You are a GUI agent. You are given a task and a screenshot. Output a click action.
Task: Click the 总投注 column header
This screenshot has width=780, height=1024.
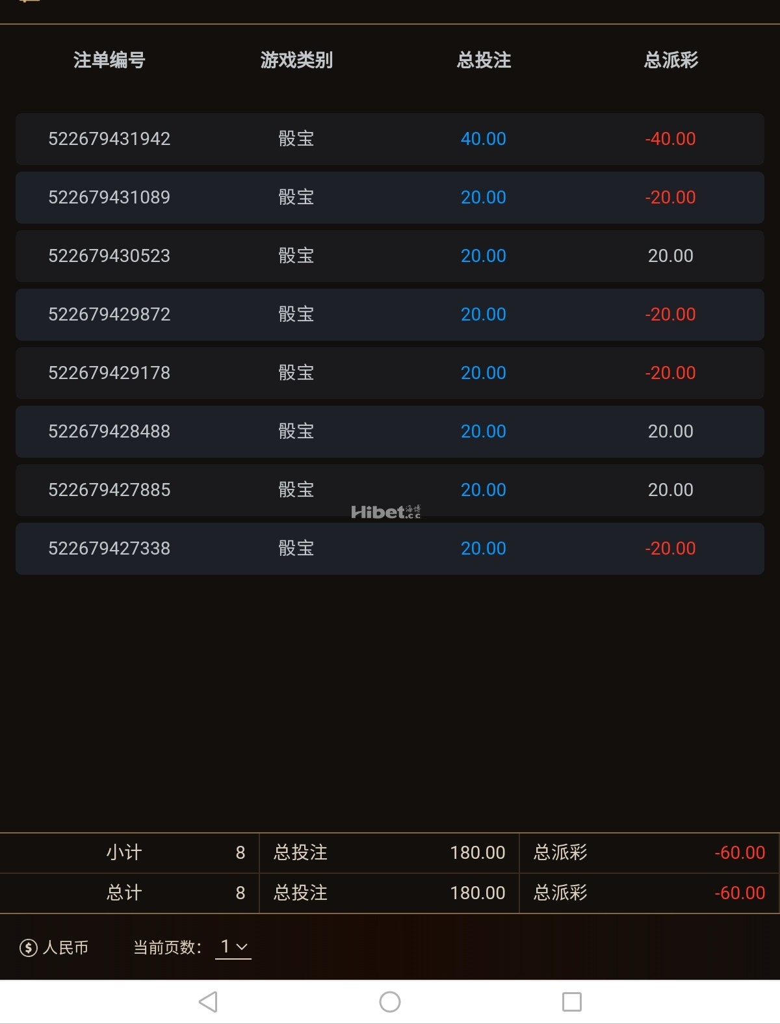484,60
